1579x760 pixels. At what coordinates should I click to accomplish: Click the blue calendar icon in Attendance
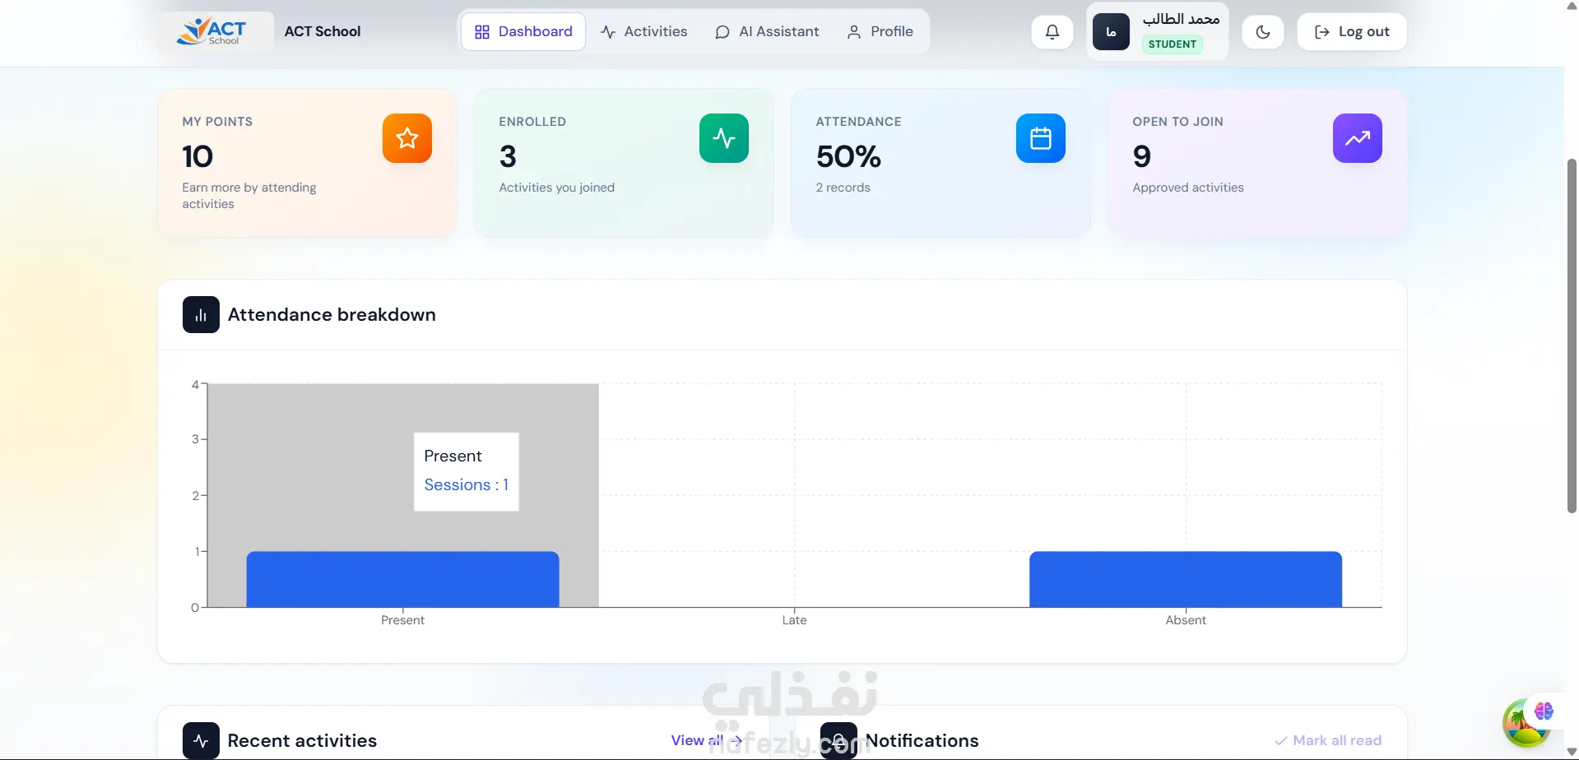click(x=1041, y=138)
